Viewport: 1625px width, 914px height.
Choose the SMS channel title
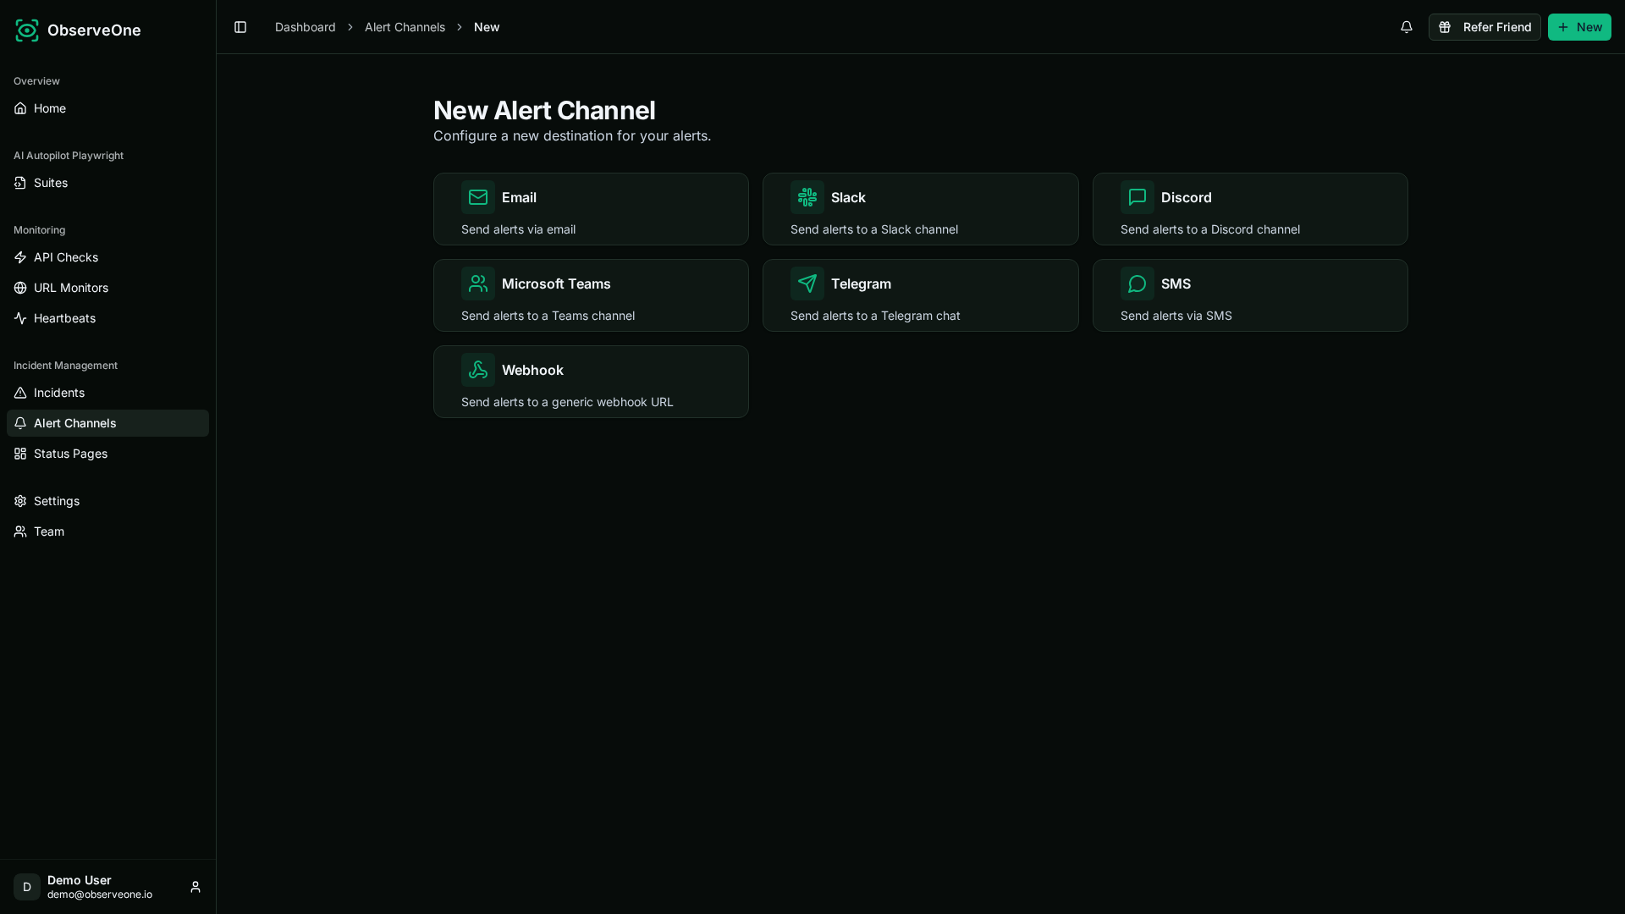pyautogui.click(x=1176, y=284)
